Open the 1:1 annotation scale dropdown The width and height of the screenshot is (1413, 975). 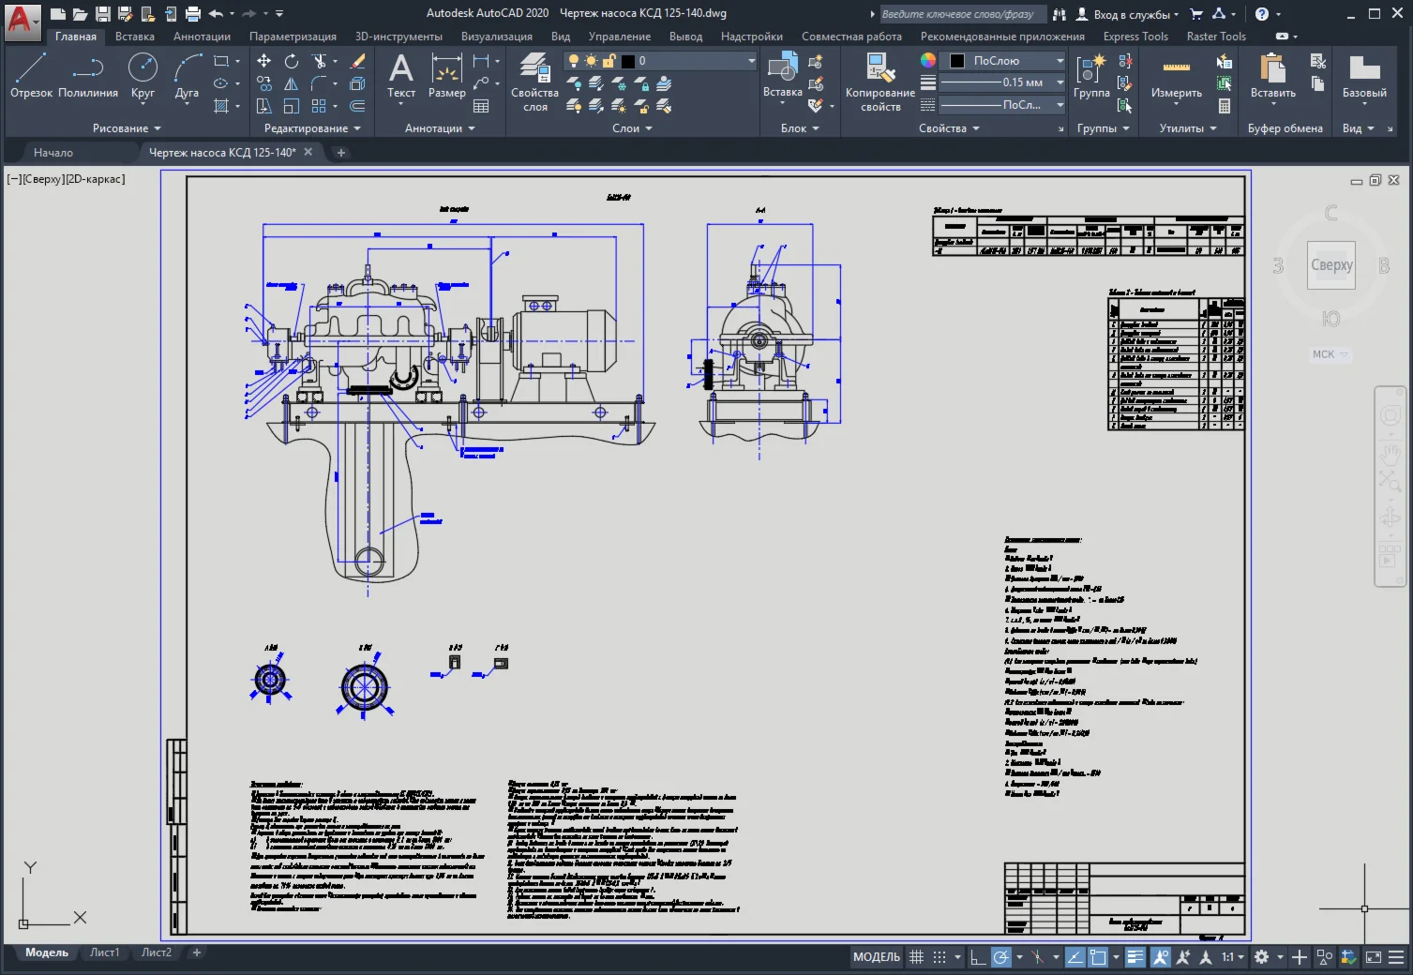[1233, 957]
